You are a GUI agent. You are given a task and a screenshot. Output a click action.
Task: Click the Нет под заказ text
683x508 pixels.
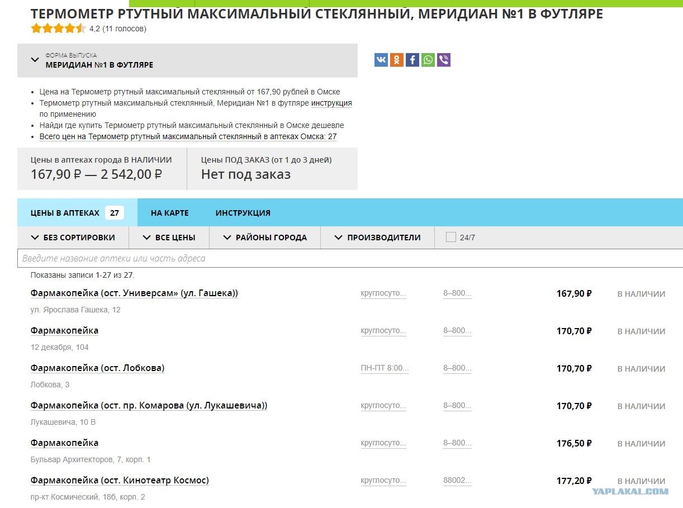(x=246, y=174)
